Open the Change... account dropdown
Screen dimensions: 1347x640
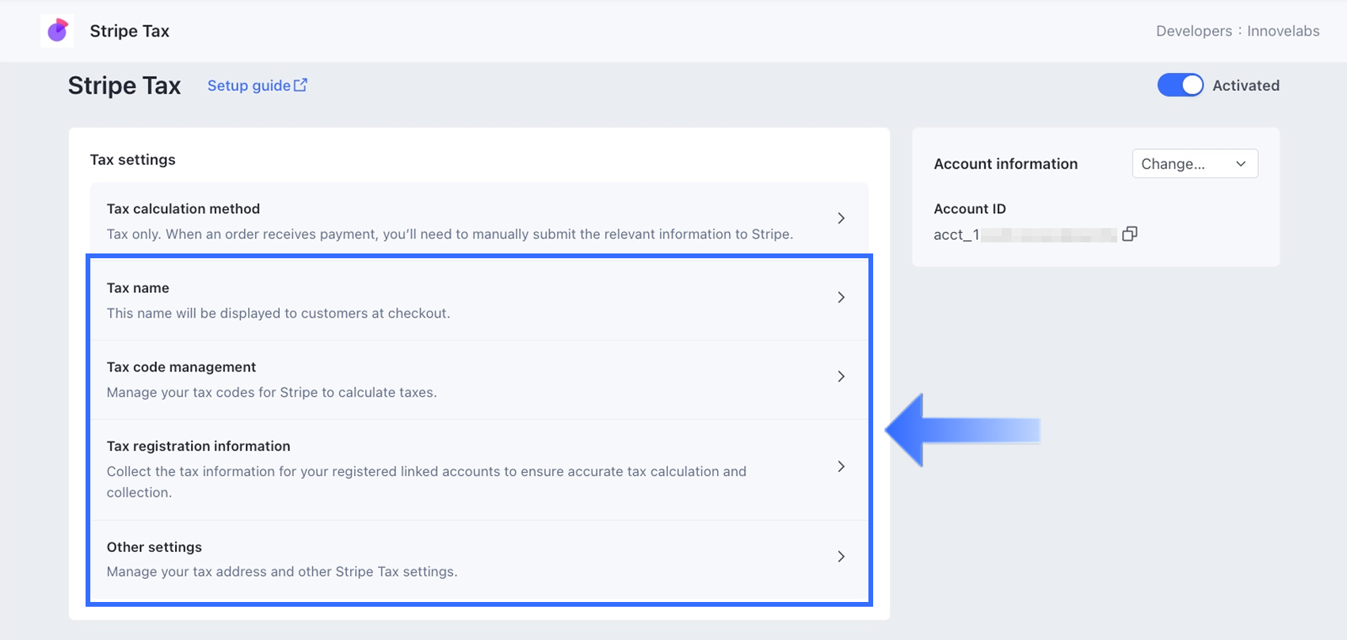click(1194, 164)
